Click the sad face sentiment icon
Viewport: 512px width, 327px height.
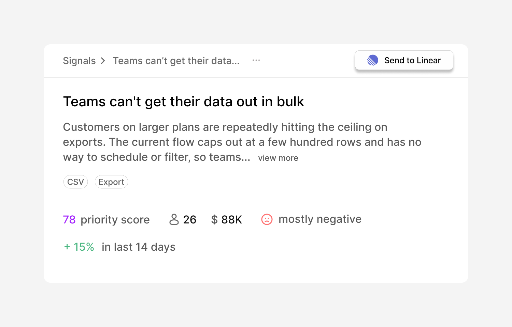(x=267, y=219)
